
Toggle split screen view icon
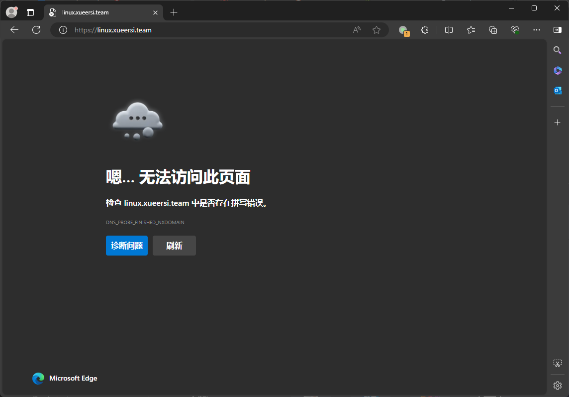click(x=449, y=30)
